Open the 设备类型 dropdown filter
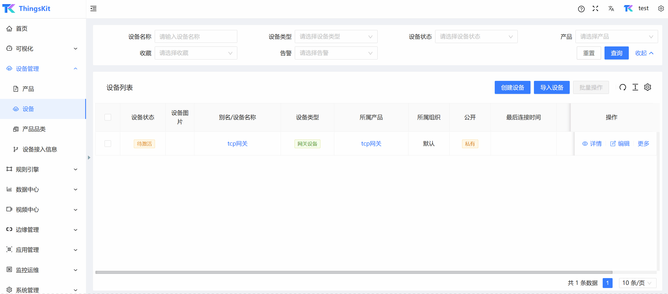668x294 pixels. [x=336, y=37]
